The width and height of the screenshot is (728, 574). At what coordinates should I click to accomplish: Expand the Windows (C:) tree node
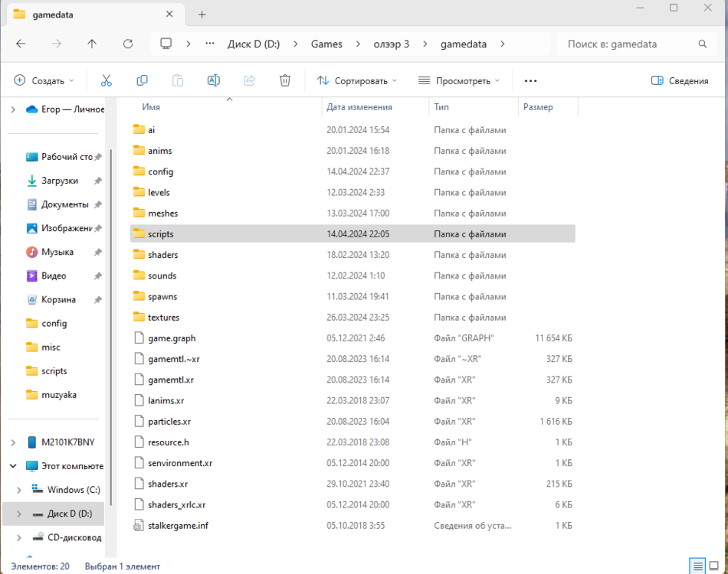17,490
